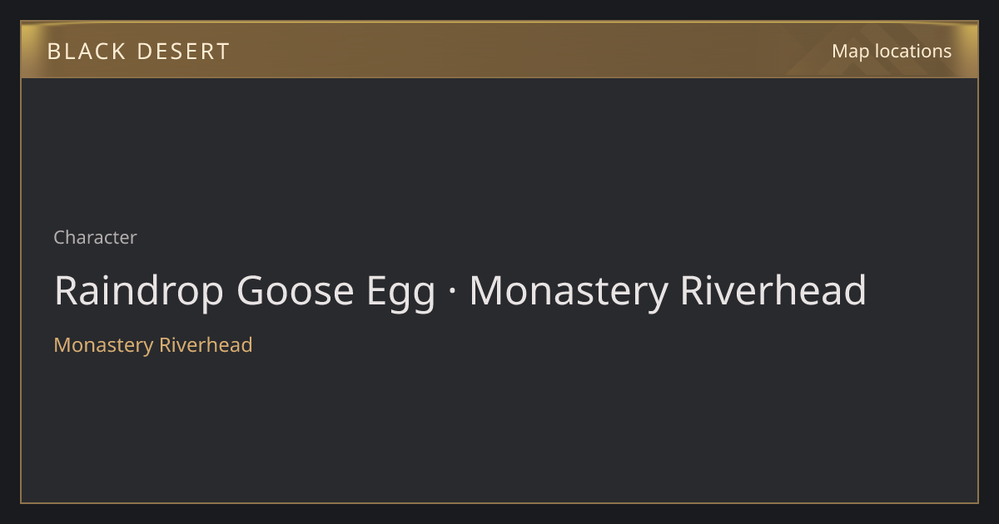Click the word Map in header
The height and width of the screenshot is (524, 999).
850,52
